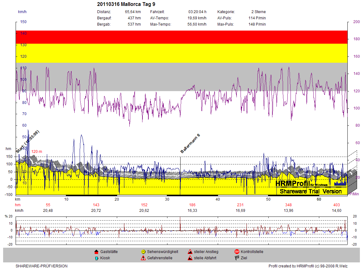Click the red heart rate zone band
The image size is (363, 268).
click(x=181, y=37)
